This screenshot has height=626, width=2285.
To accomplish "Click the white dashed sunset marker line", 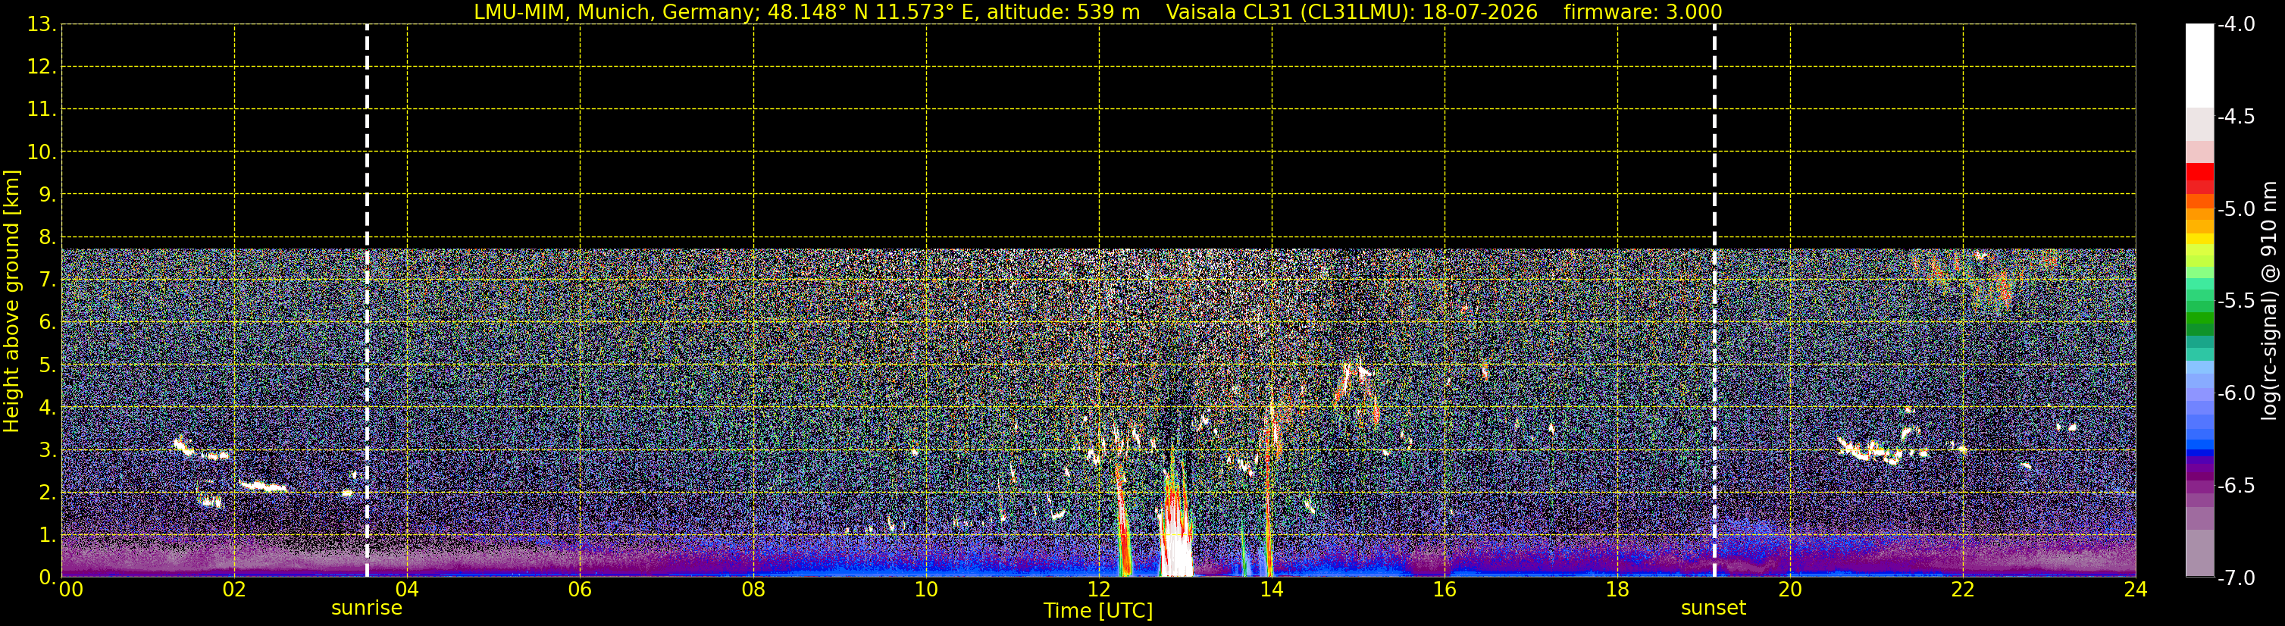I will 1714,301.
